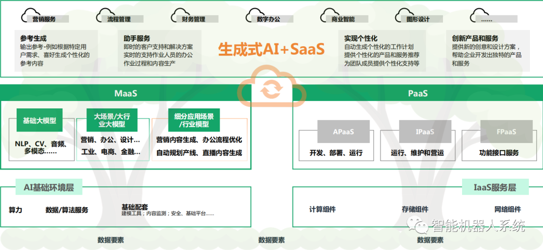This screenshot has width=543, height=250.
Task: Click the AI基础环境层 label
Action: (49, 187)
